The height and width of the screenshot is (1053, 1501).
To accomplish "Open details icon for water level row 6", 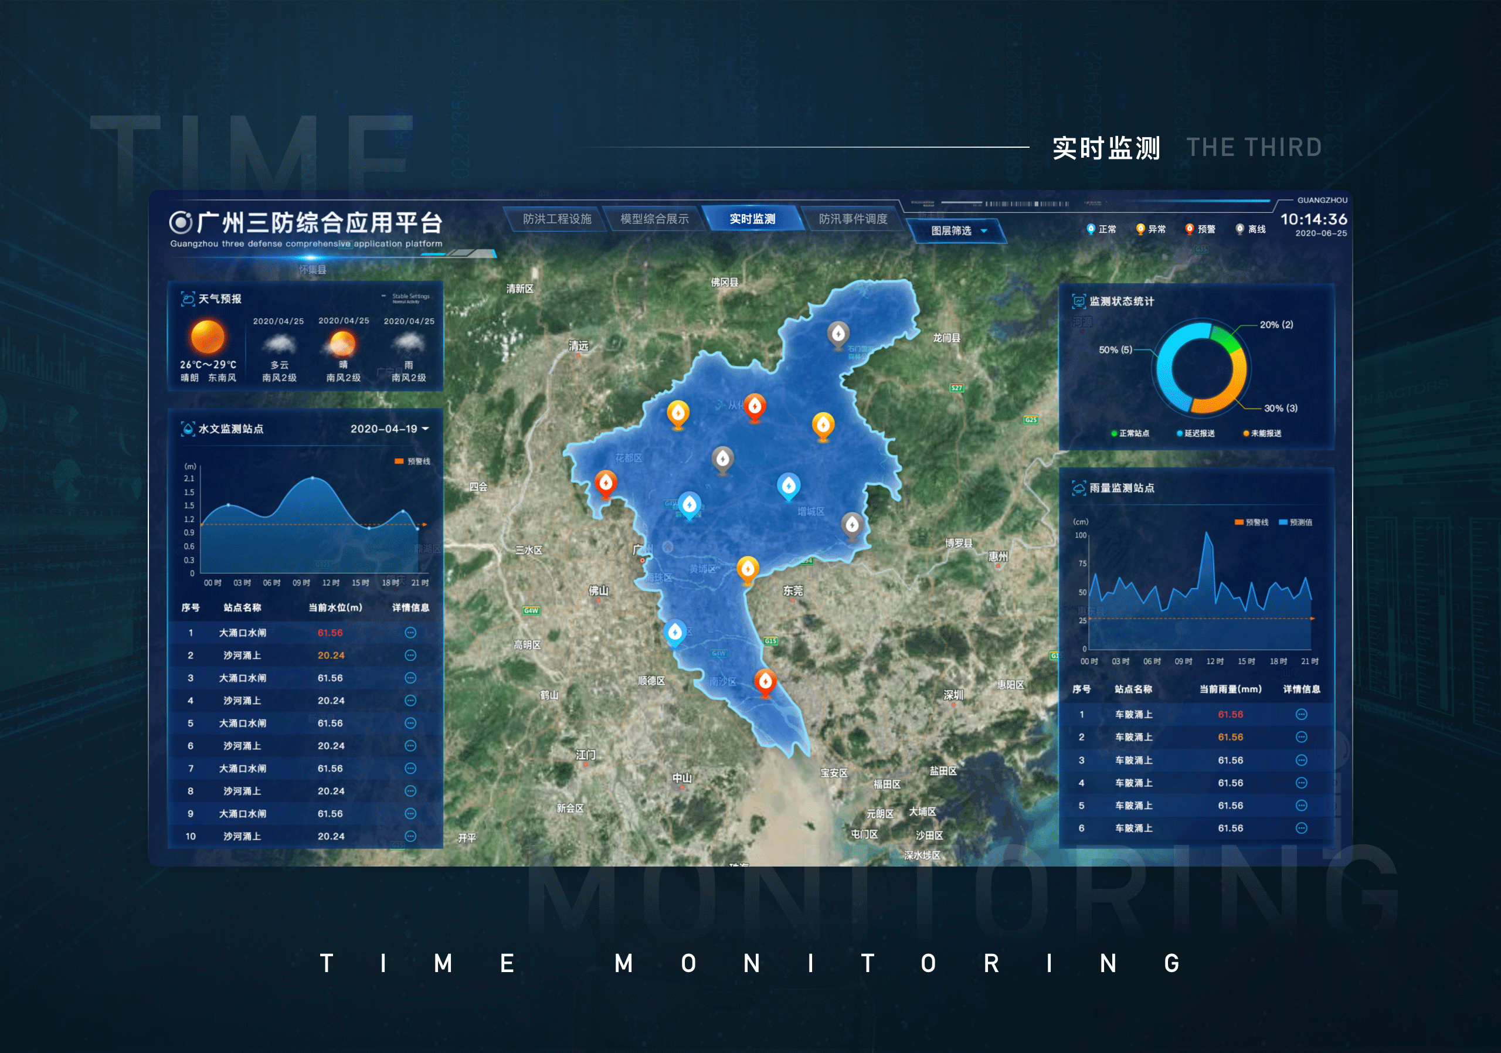I will (x=410, y=745).
